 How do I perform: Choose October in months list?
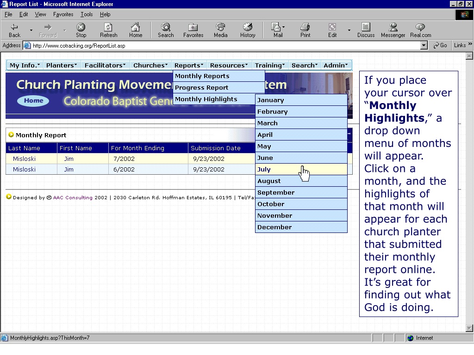[301, 204]
